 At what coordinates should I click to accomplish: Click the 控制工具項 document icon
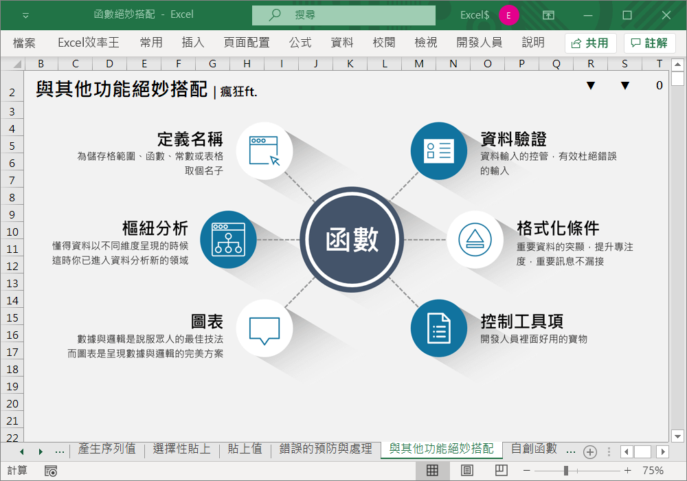[x=438, y=328]
